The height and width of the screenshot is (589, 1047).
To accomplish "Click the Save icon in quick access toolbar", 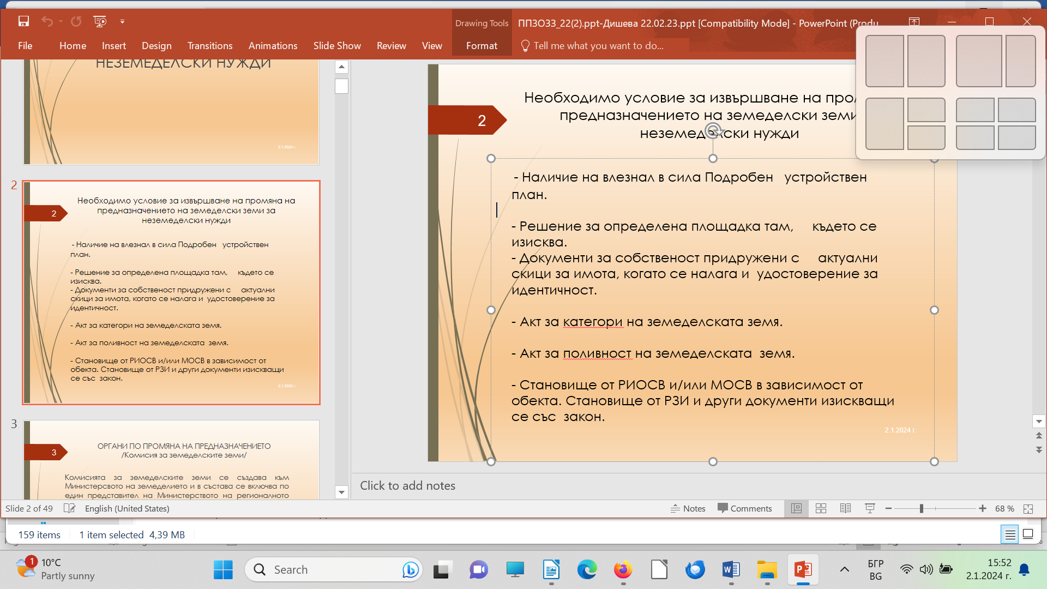I will [23, 21].
